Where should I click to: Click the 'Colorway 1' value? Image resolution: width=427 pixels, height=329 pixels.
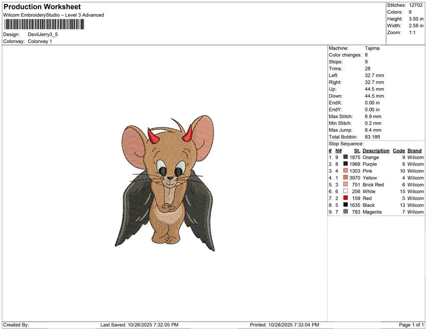point(40,41)
